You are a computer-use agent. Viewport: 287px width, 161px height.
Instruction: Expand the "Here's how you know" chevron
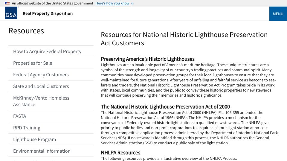click(x=132, y=4)
